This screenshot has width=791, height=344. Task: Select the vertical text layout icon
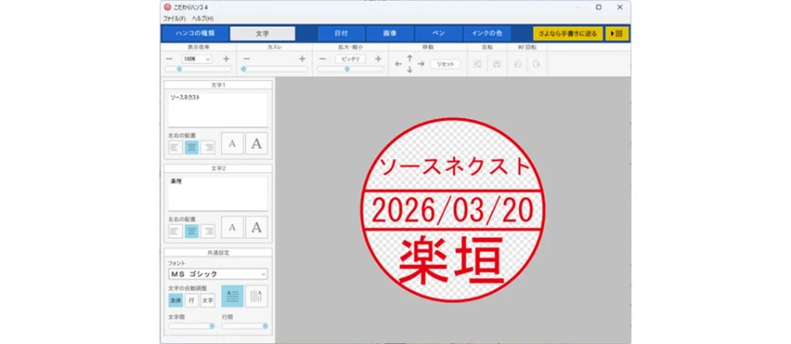pos(256,296)
